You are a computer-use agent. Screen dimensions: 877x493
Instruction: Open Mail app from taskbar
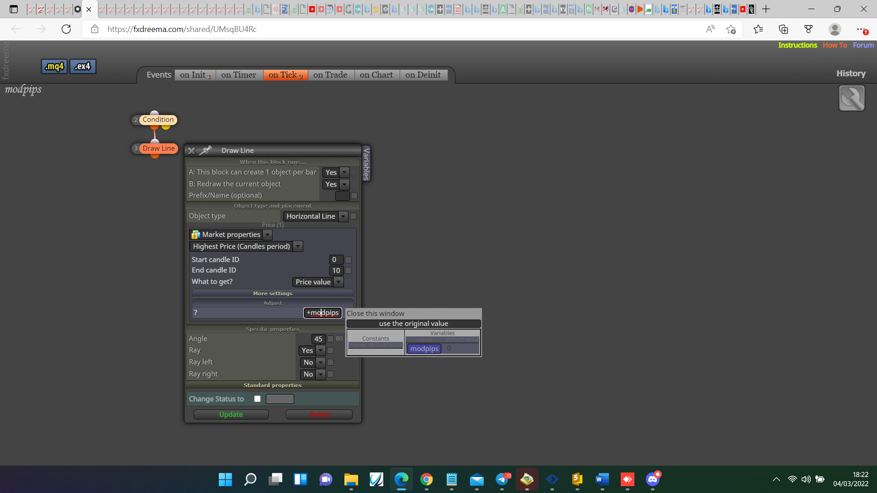coord(477,479)
